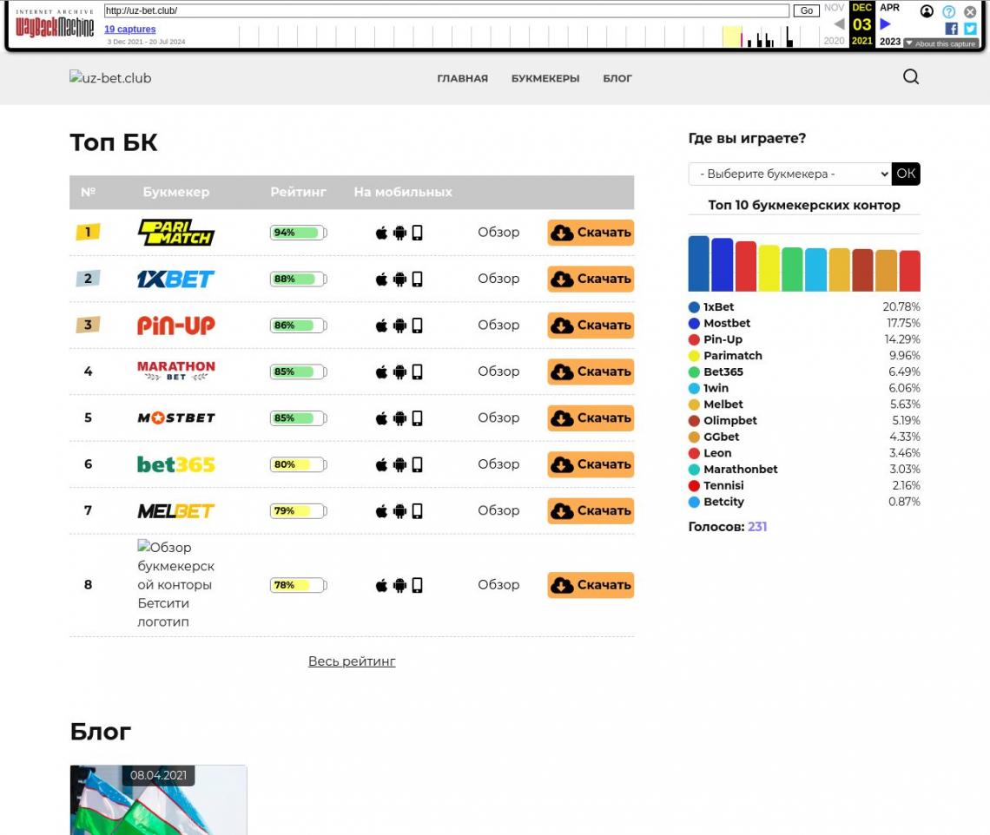Viewport: 990px width, 835px height.
Task: Click the 80% rating bar for bet365
Action: [299, 464]
